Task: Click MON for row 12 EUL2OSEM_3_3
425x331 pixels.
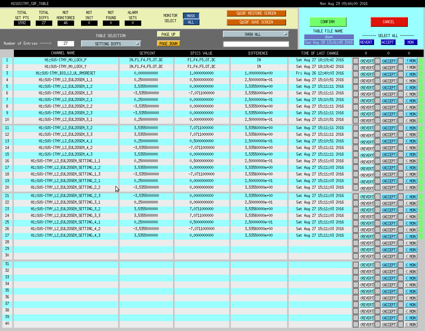Action: pyautogui.click(x=411, y=134)
